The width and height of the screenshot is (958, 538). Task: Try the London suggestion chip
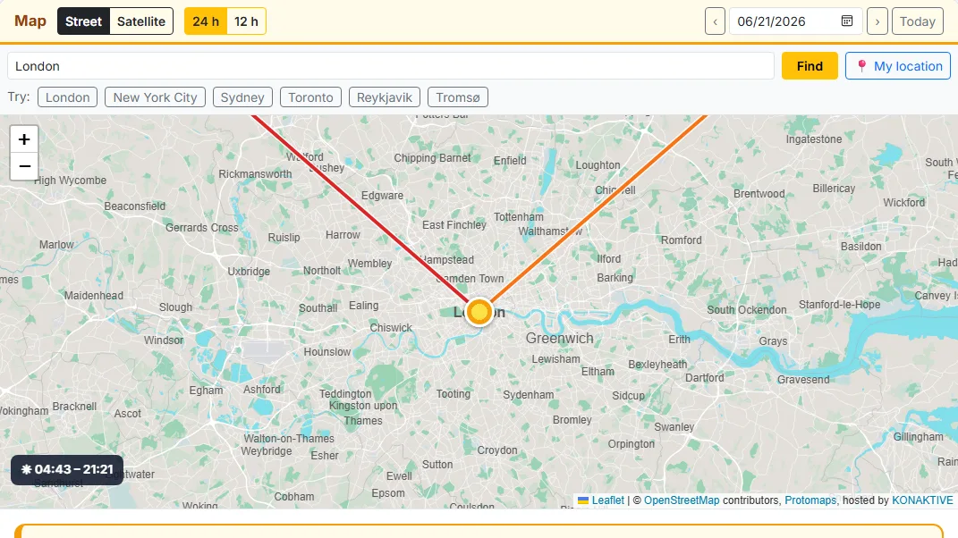[67, 97]
